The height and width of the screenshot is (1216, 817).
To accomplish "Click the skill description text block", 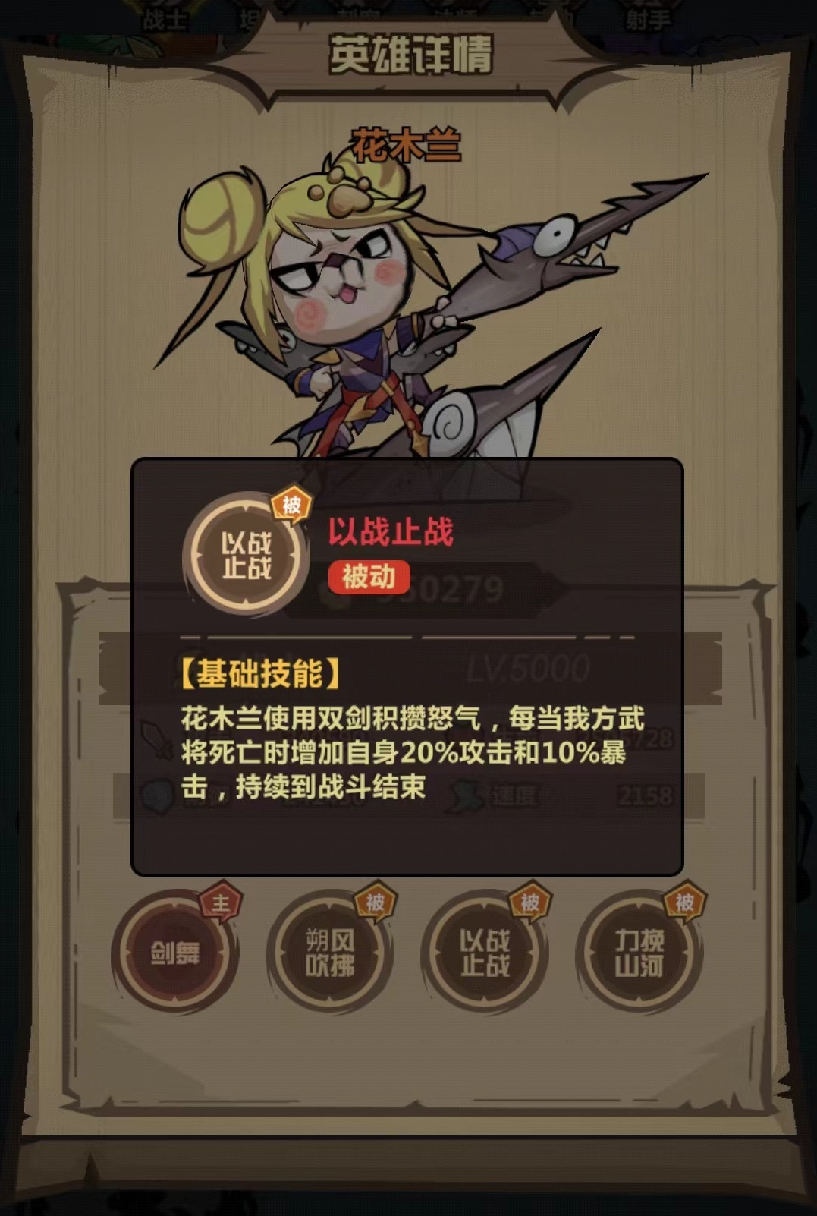I will 412,752.
